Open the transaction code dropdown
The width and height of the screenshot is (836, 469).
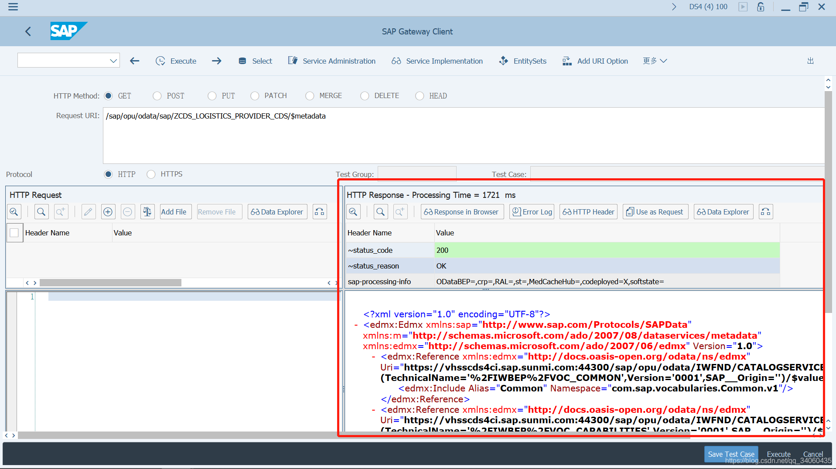[113, 60]
